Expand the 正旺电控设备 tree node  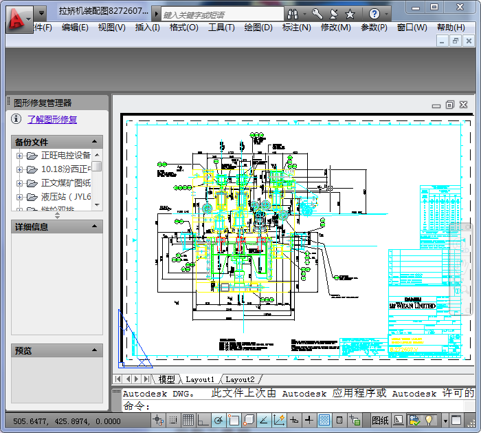point(19,156)
